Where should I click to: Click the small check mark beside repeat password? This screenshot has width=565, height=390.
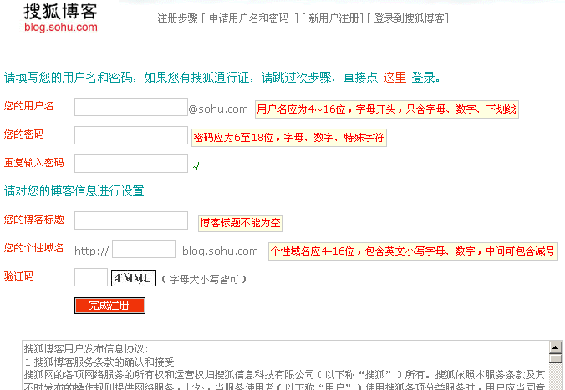pos(196,165)
